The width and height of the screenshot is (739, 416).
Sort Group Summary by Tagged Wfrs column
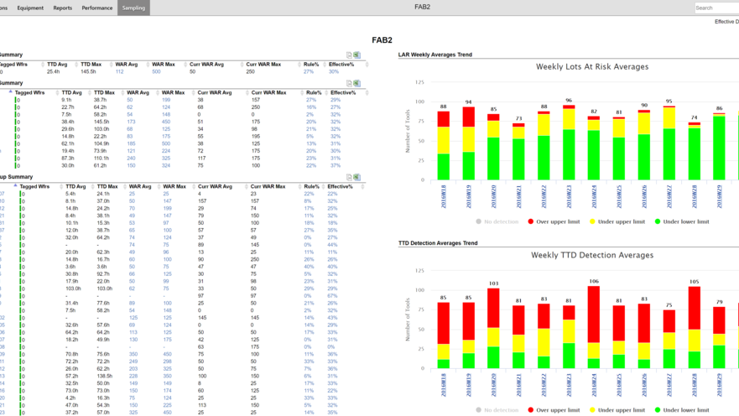click(34, 186)
